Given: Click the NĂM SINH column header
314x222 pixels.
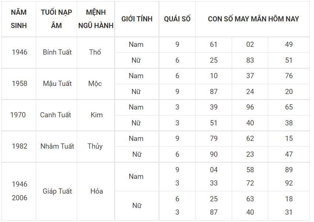Looking at the screenshot, I should [18, 19].
